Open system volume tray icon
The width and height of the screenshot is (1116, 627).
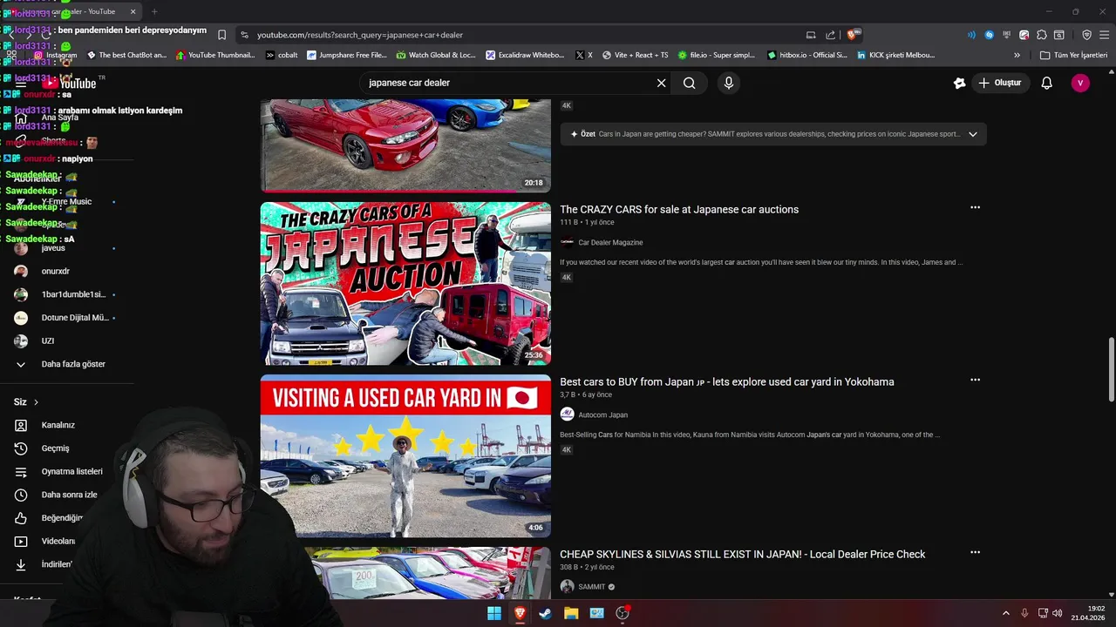coord(1057,613)
